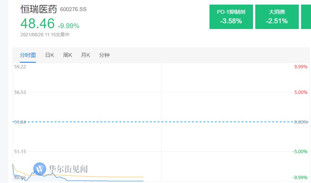This screenshot has height=183, width=311.
Task: Switch to the 周K tab
Action: pyautogui.click(x=68, y=55)
